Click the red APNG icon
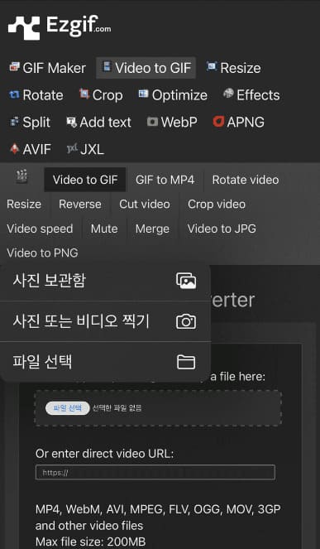 click(x=218, y=121)
